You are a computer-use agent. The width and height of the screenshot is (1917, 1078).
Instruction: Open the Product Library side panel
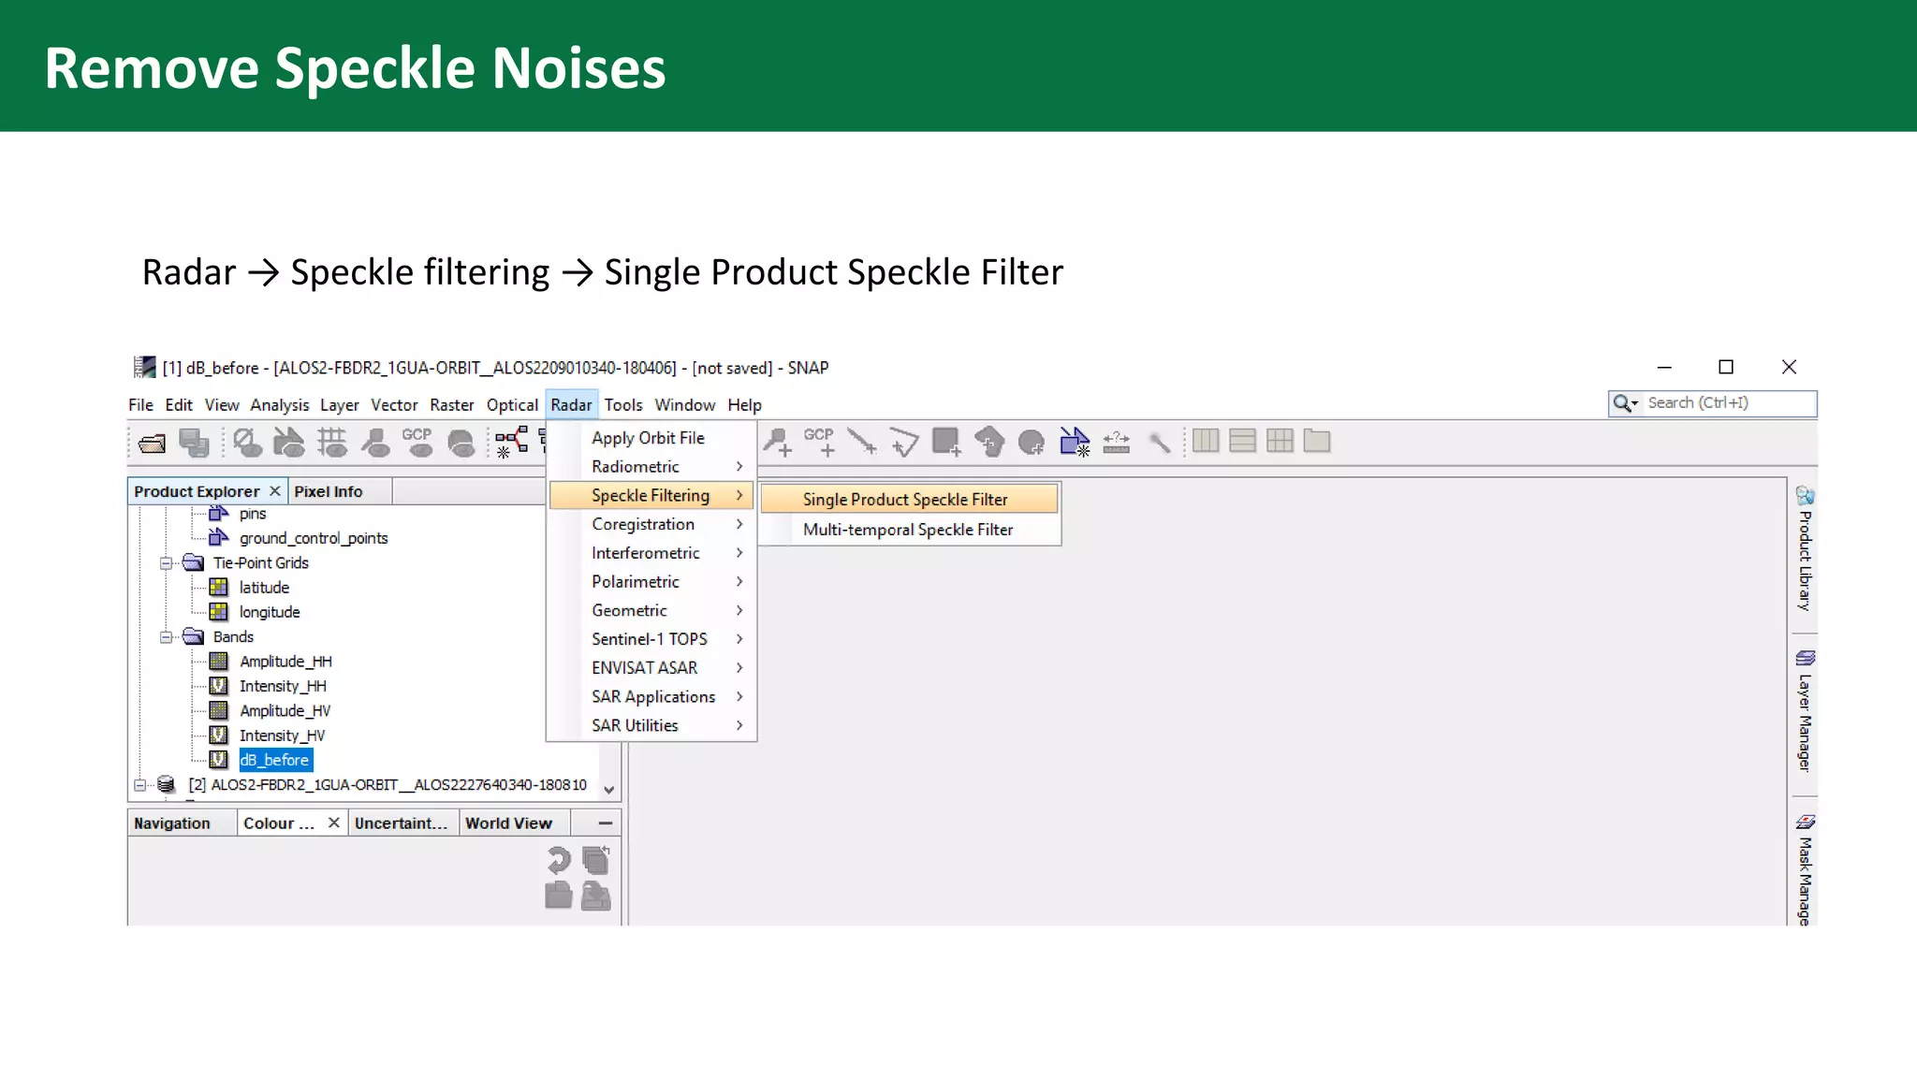coord(1805,549)
